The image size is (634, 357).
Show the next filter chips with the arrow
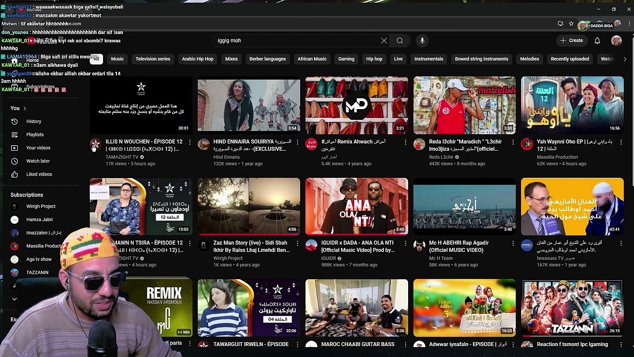click(x=624, y=59)
